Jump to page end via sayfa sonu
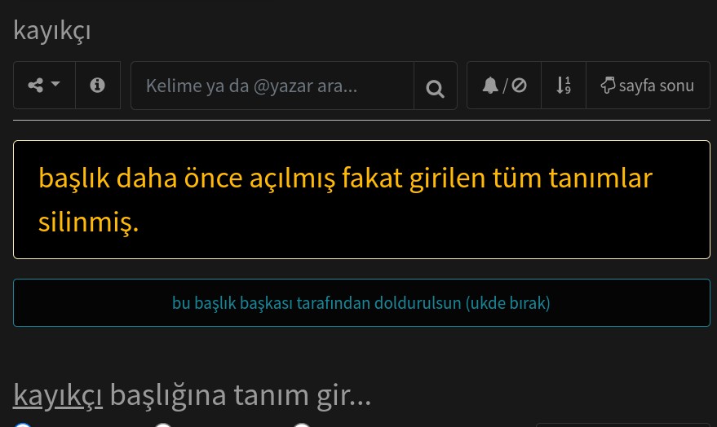Image resolution: width=717 pixels, height=427 pixels. pyautogui.click(x=648, y=86)
